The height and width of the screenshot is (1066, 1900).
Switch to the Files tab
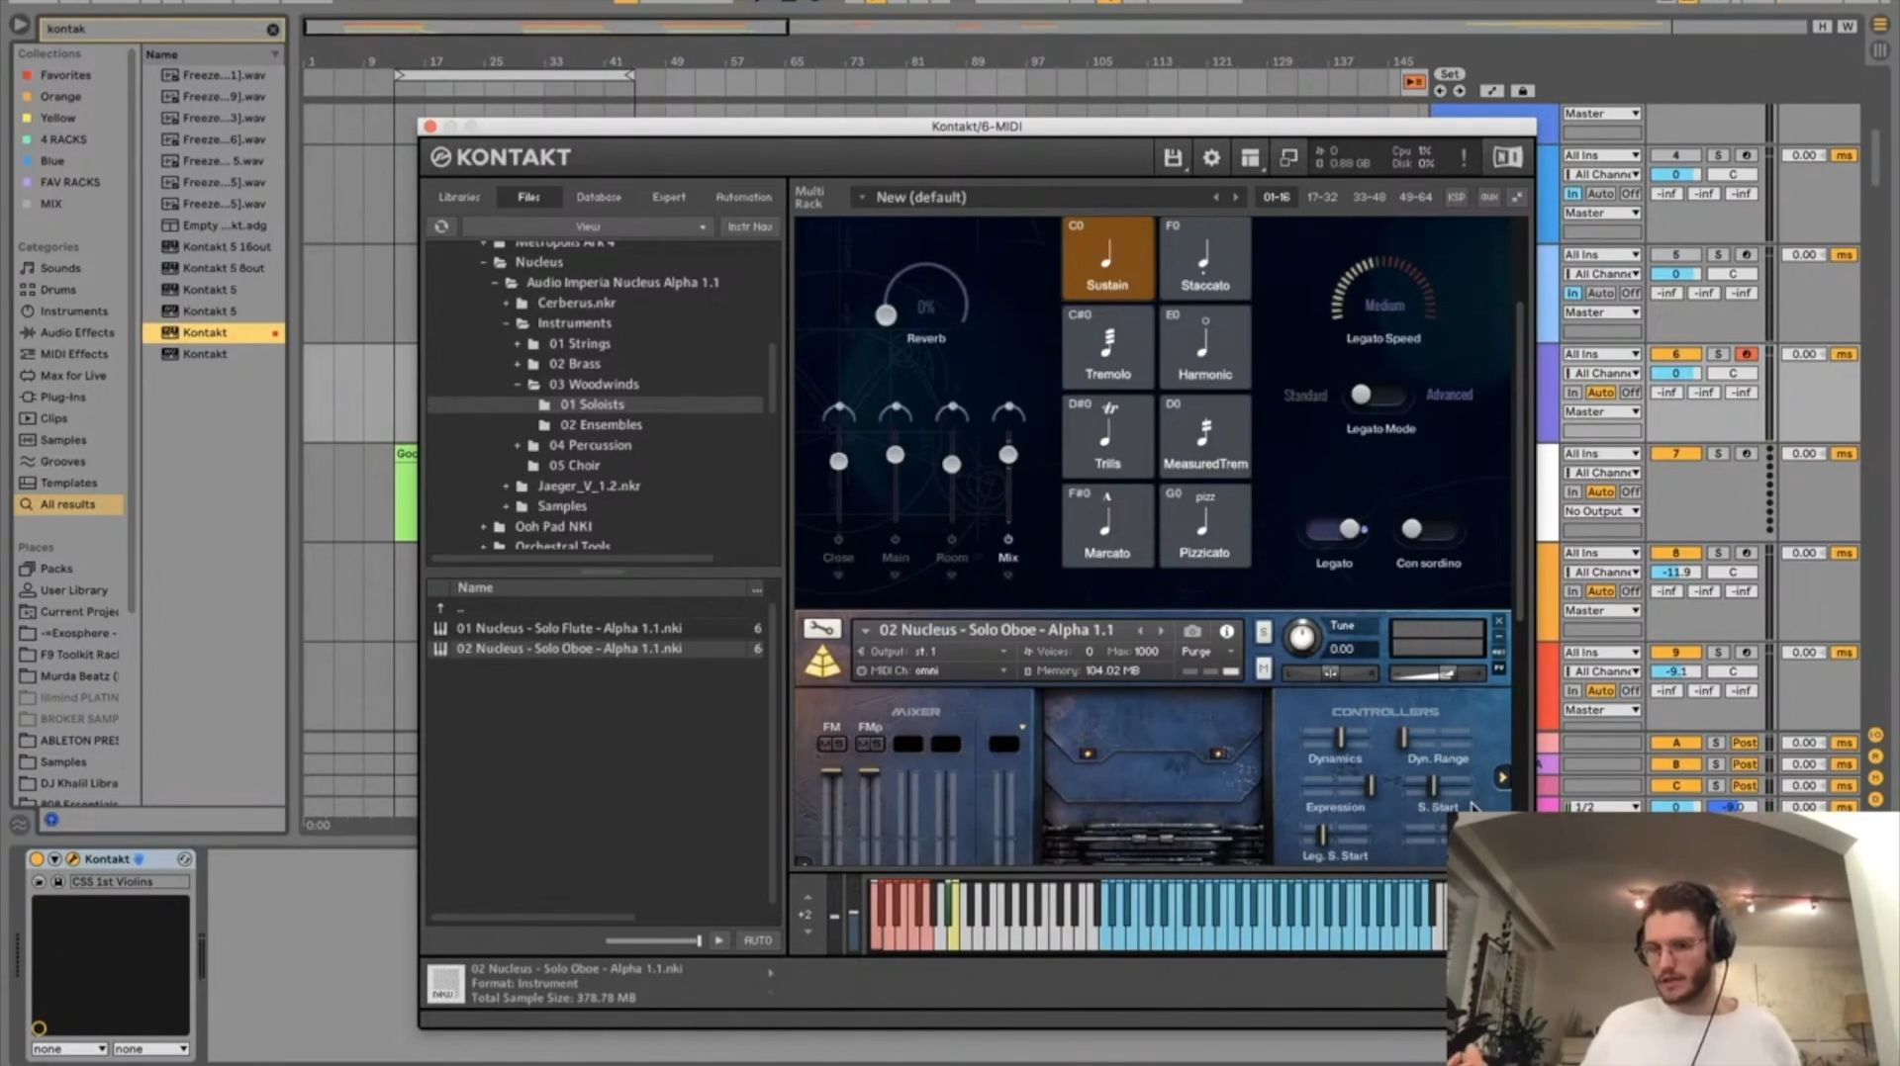click(x=528, y=197)
